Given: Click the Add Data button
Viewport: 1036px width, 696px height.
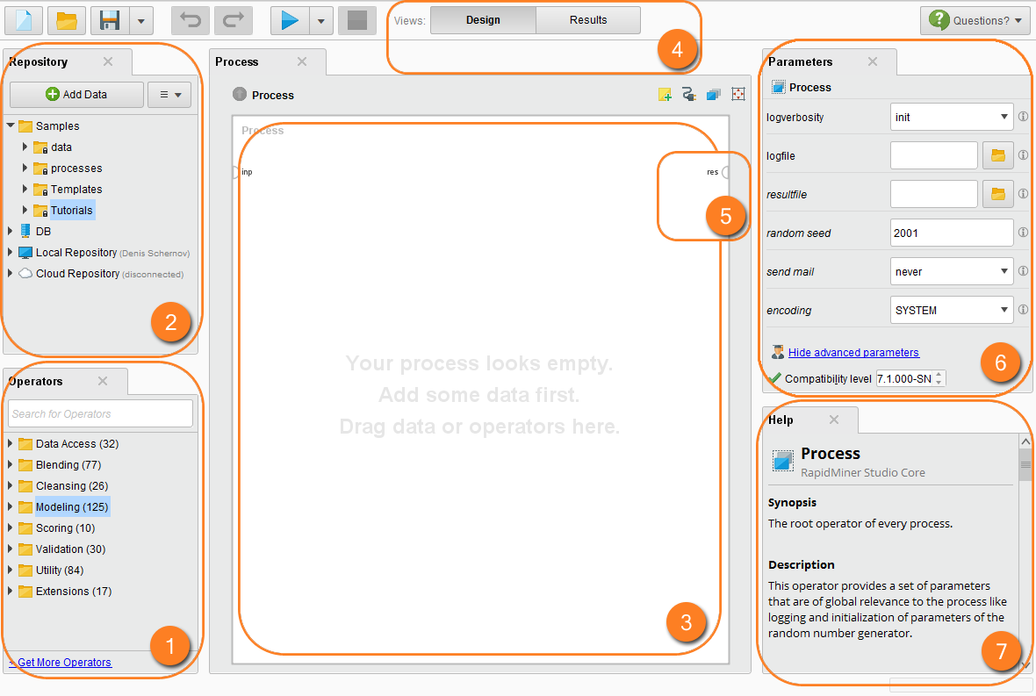Looking at the screenshot, I should [x=76, y=95].
